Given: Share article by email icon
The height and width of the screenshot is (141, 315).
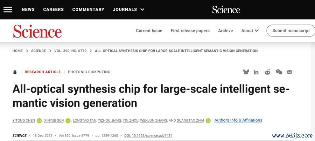Looking at the screenshot, I should click(289, 72).
